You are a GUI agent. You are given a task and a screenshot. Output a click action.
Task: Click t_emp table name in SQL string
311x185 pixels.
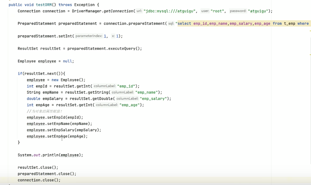289,24
